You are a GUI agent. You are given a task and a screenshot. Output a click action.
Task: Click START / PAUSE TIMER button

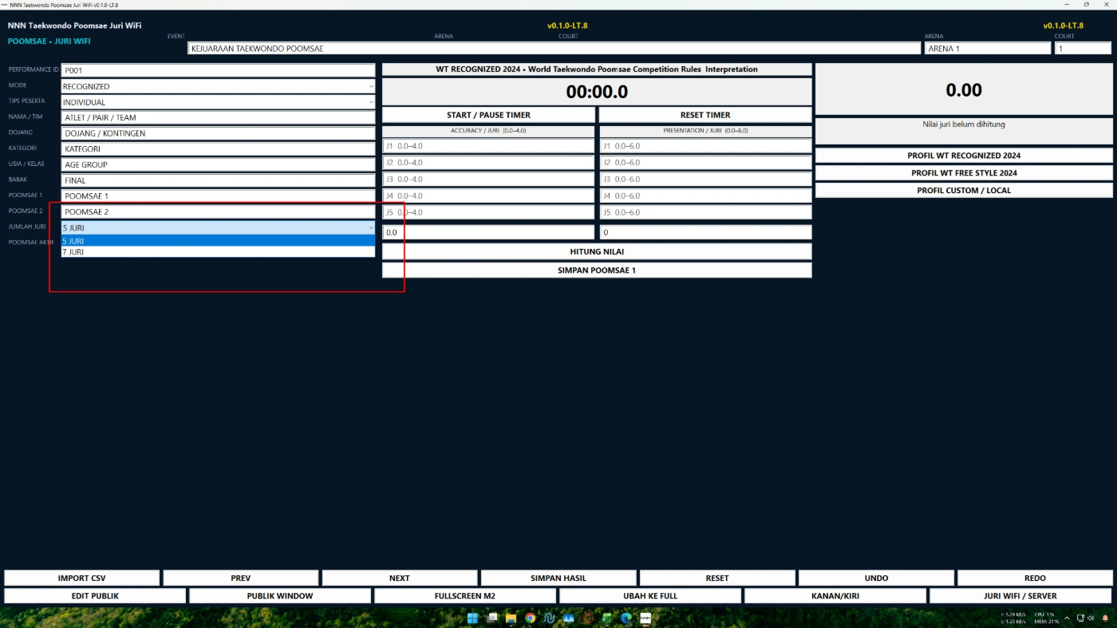click(x=488, y=115)
